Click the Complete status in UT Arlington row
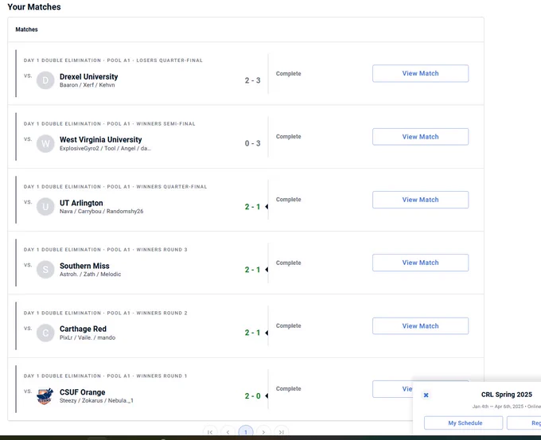This screenshot has height=440, width=541. [x=289, y=200]
